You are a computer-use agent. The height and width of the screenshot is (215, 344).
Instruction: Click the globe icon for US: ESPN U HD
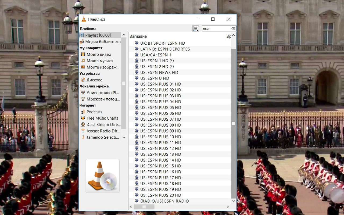(137, 78)
